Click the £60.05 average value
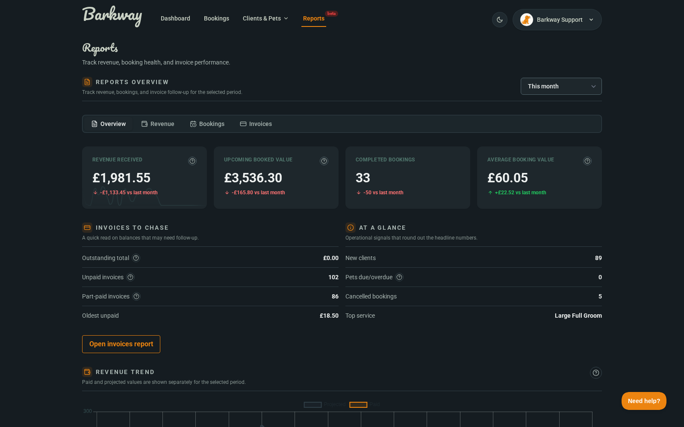This screenshot has width=684, height=427. [x=507, y=178]
